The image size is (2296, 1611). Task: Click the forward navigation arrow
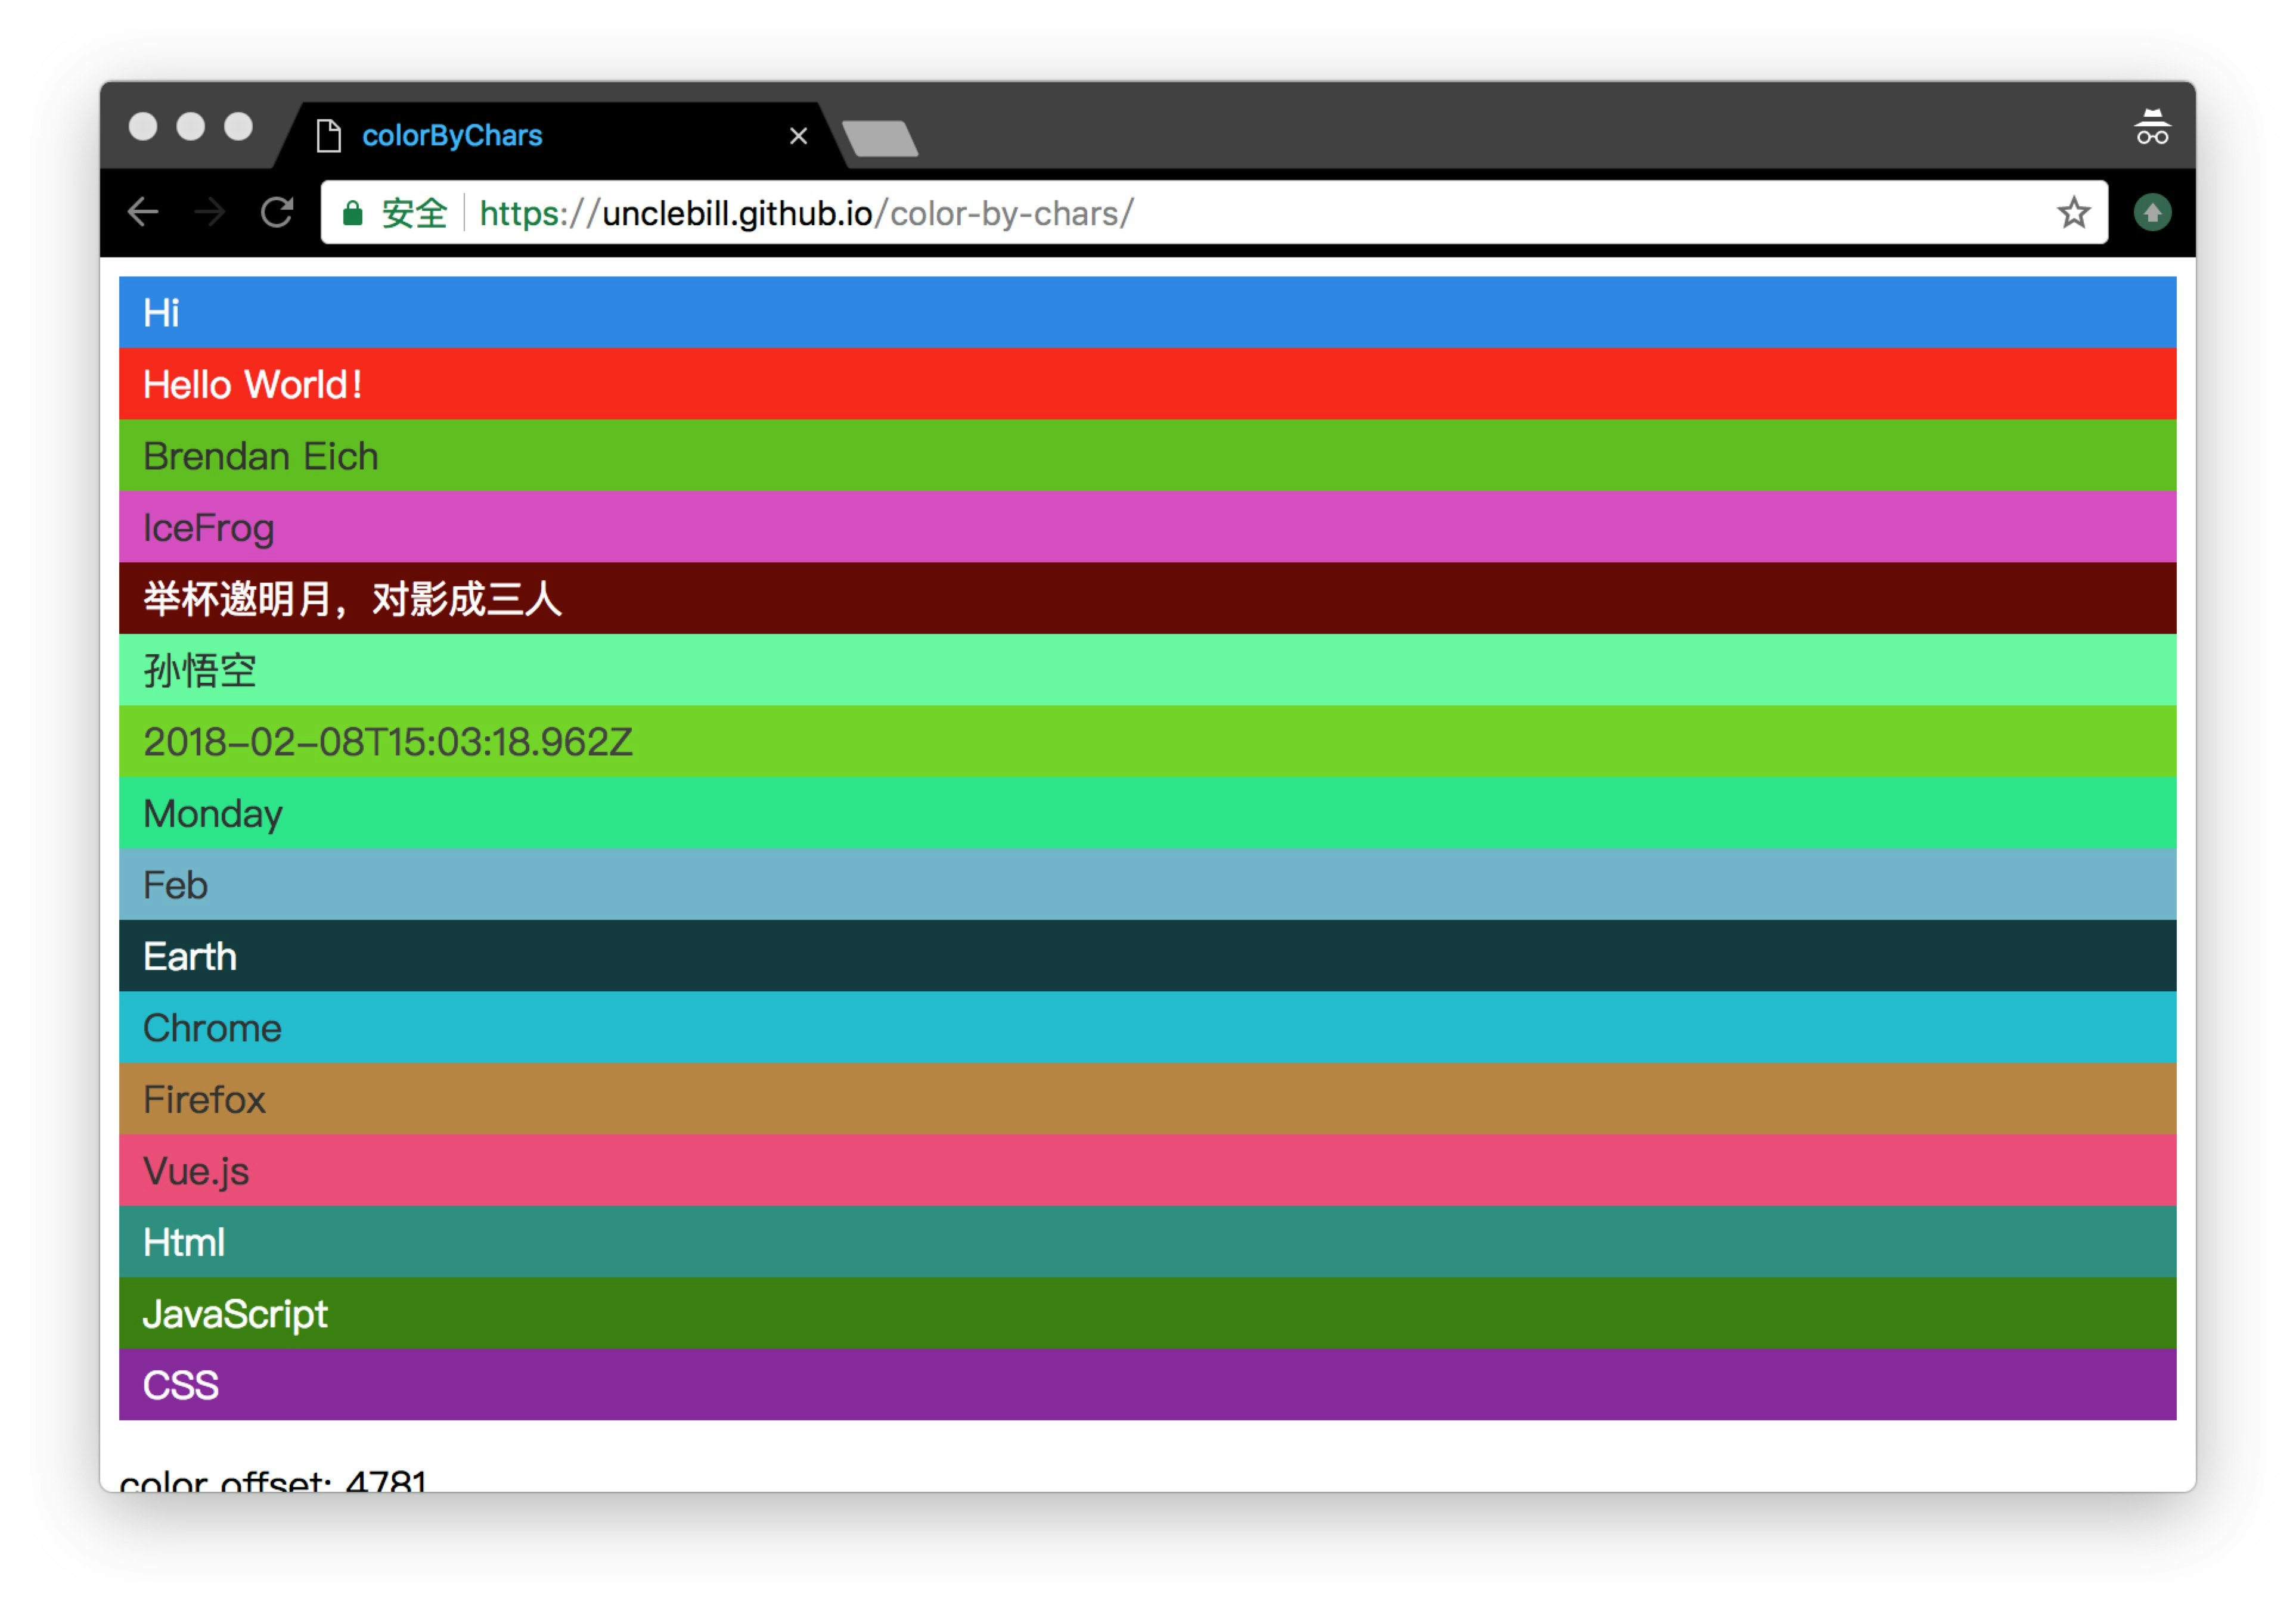[x=211, y=212]
